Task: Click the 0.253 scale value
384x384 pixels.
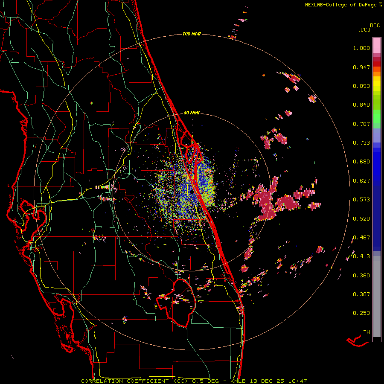Action: click(x=361, y=313)
